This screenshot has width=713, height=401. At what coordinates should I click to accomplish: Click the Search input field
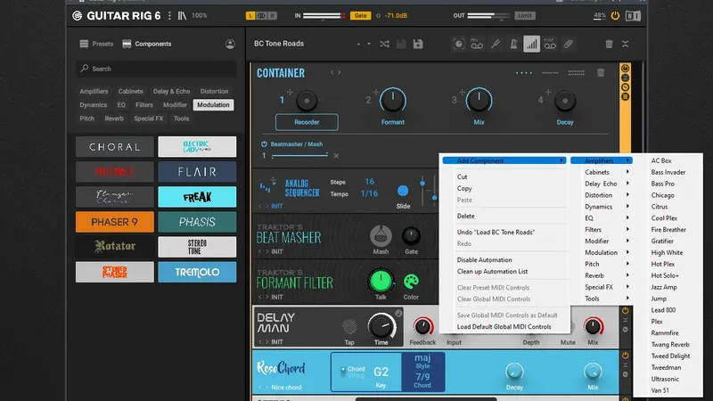156,69
